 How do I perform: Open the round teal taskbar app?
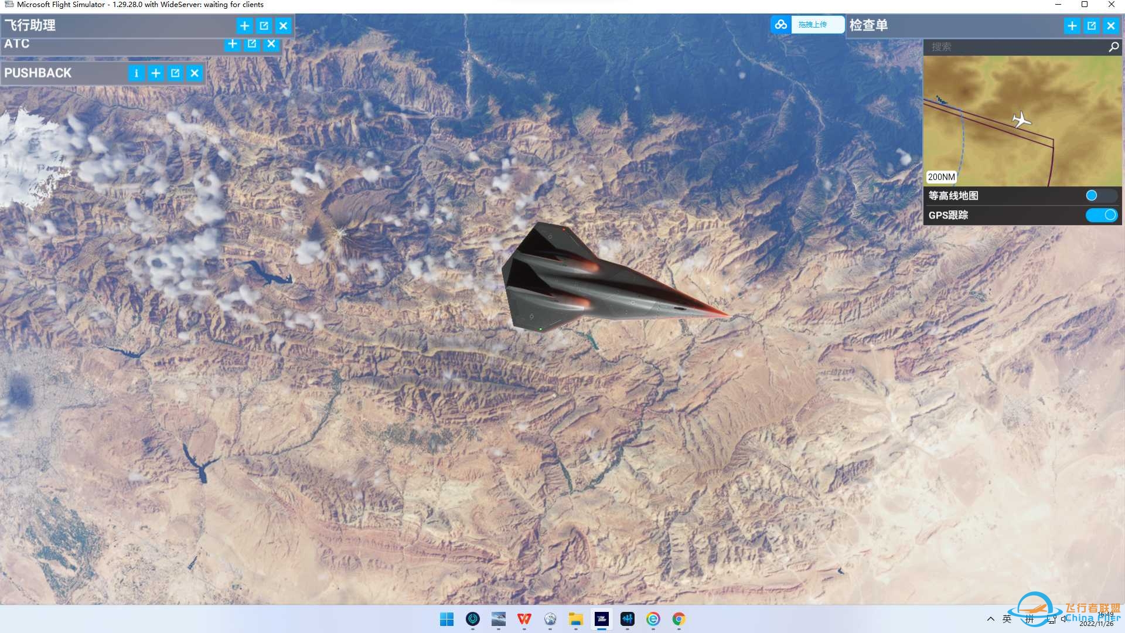(472, 619)
